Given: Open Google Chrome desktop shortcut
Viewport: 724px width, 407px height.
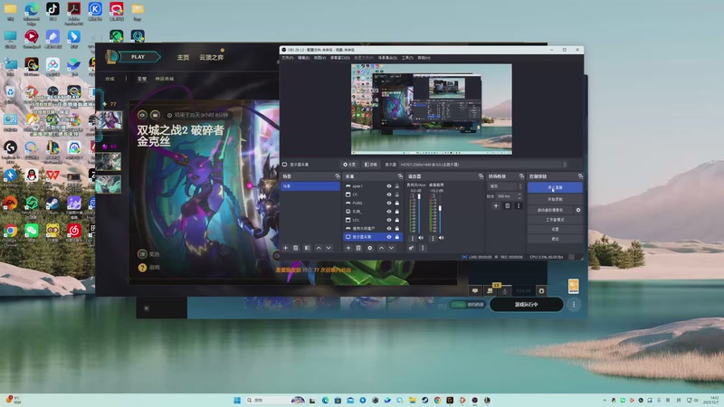Looking at the screenshot, I should 10,230.
